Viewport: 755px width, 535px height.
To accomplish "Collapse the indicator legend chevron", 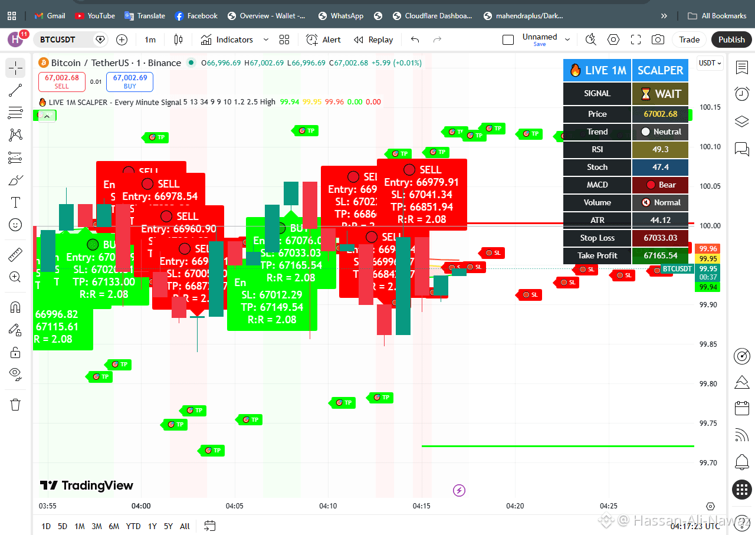I will (48, 116).
